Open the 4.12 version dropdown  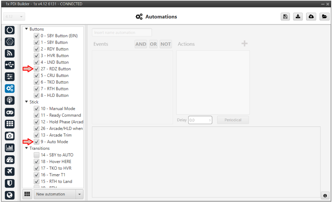pos(14,16)
